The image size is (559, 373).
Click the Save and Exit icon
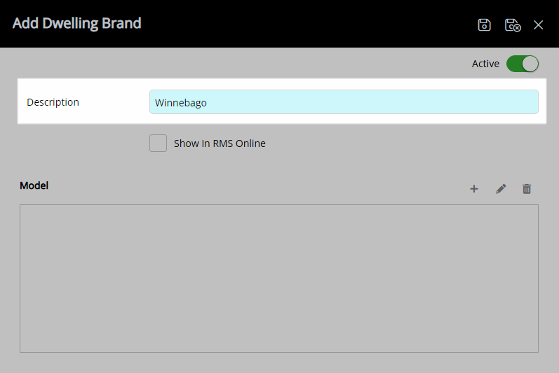(513, 24)
